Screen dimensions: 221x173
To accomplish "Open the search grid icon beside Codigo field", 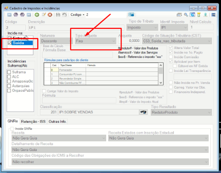I will (x=131, y=15).
